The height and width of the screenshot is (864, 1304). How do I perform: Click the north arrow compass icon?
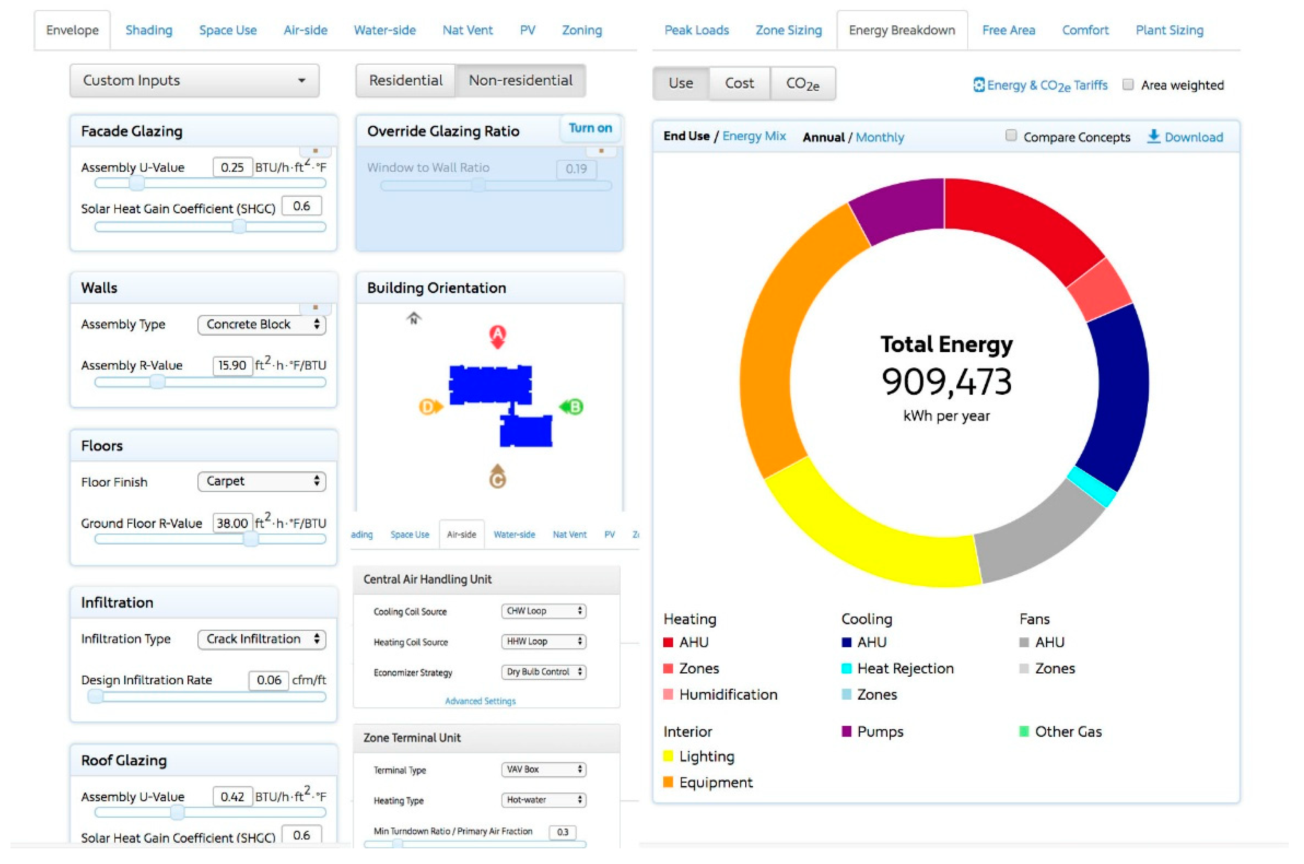tap(413, 318)
